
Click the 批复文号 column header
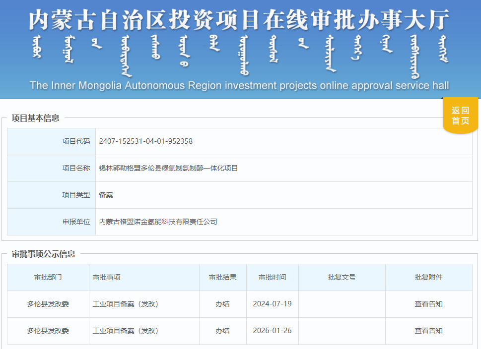click(x=341, y=277)
